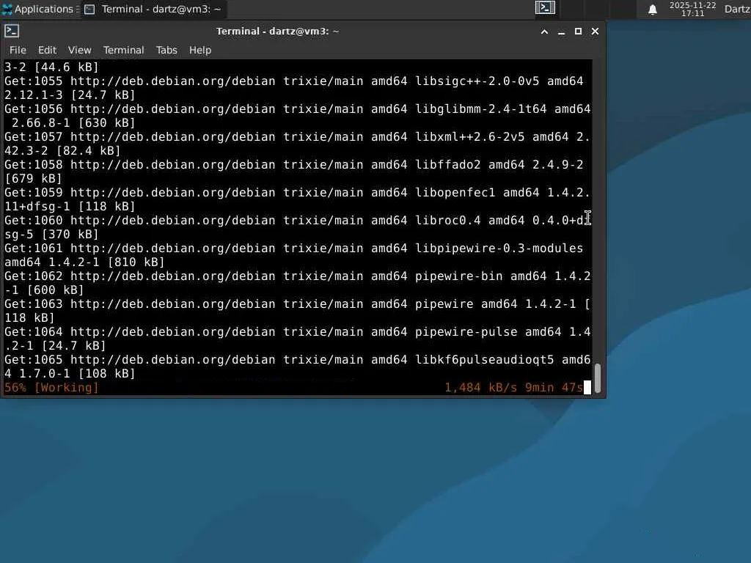The width and height of the screenshot is (751, 563).
Task: Click the Get:1060 libroc0.4 line
Action: (x=297, y=227)
